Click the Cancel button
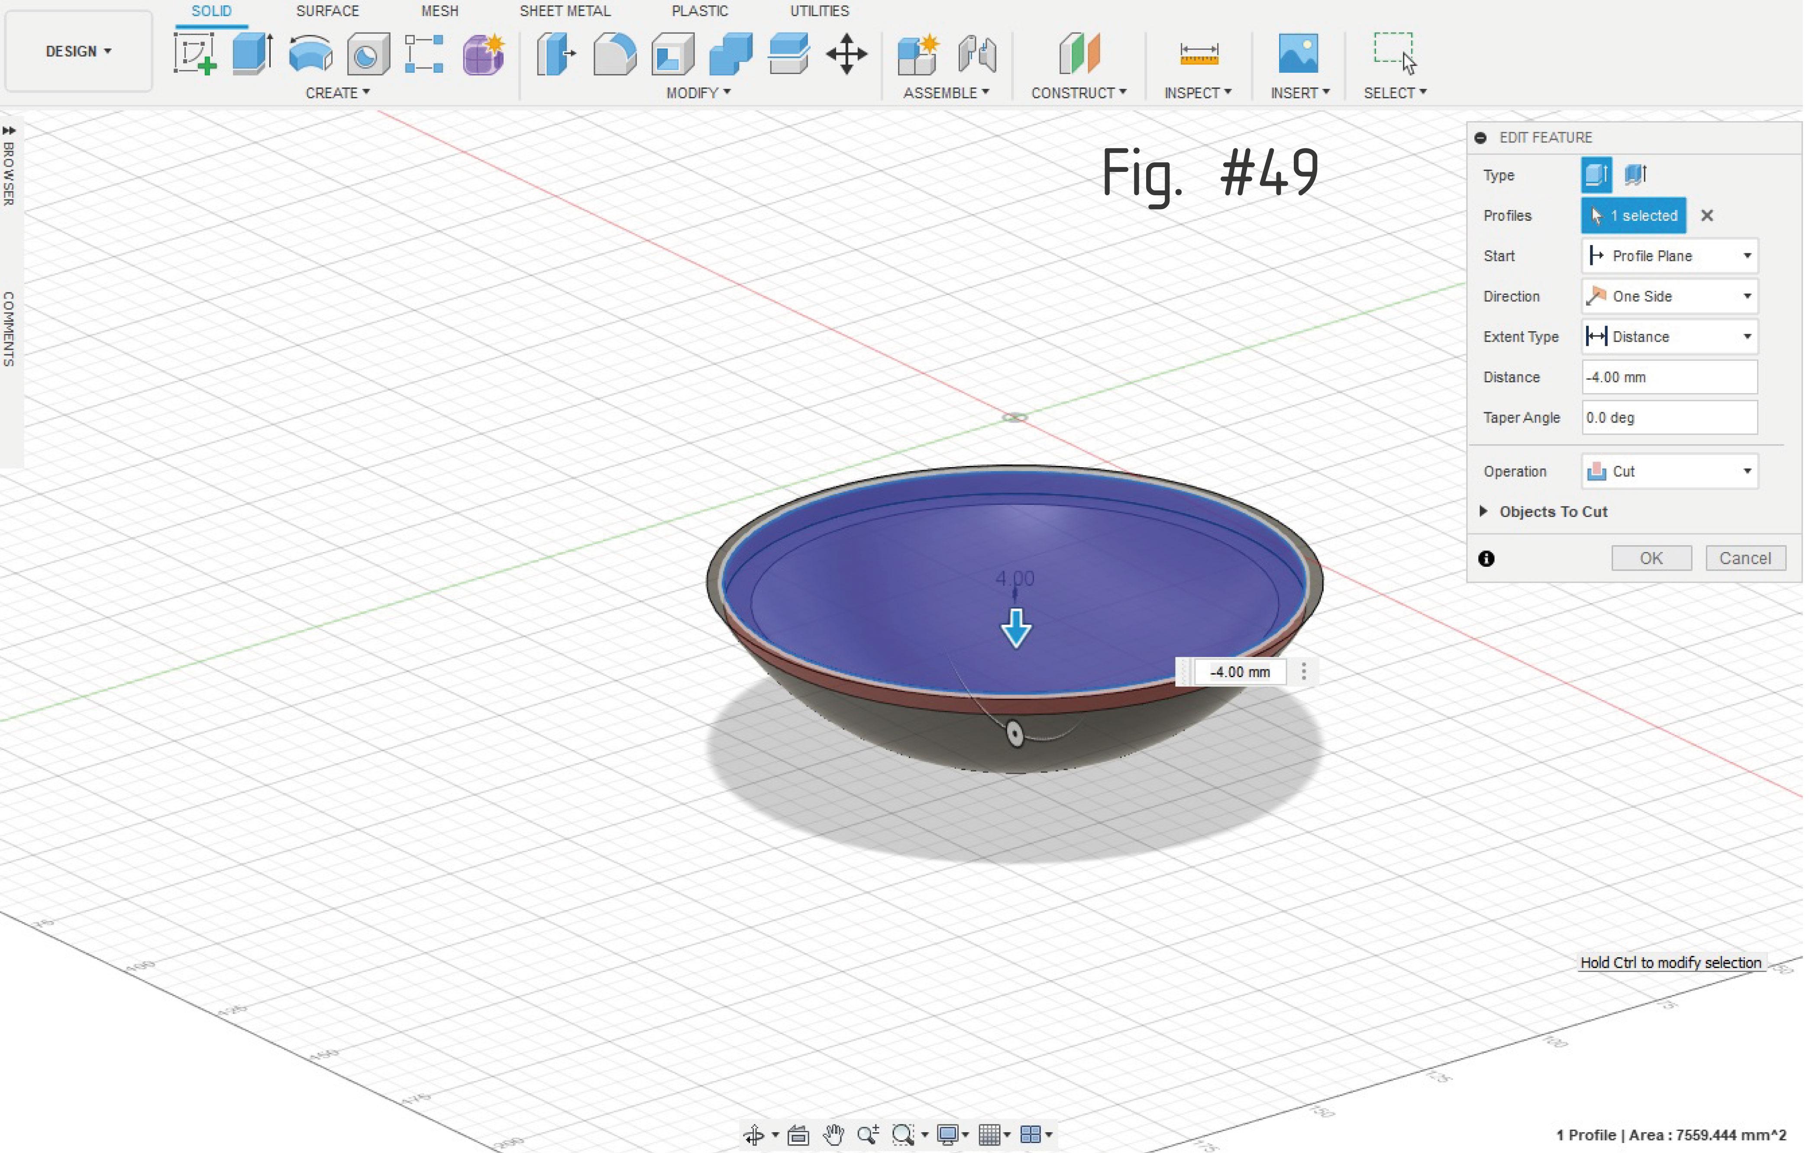This screenshot has height=1153, width=1816. 1745,558
